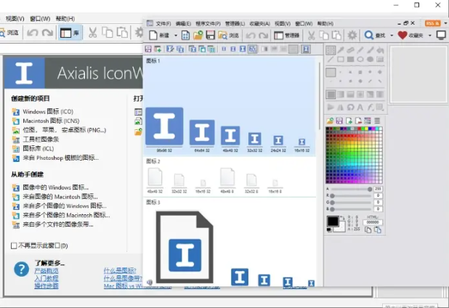Check the 不再显示此窗口 checkbox
This screenshot has height=308, width=449.
(x=14, y=246)
